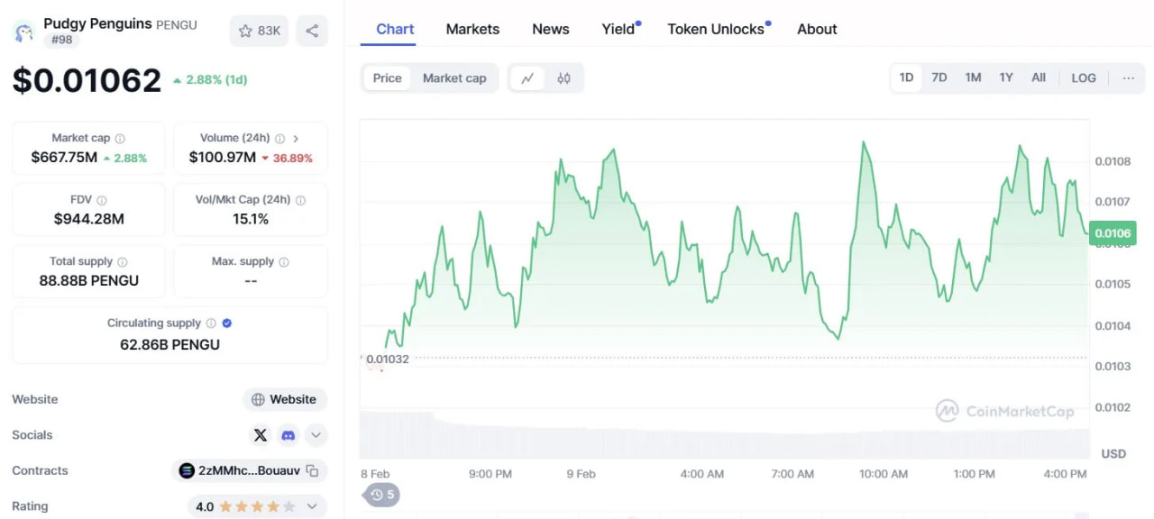Switch to the Markets tab
Screen dimensions: 1154x519
472,29
